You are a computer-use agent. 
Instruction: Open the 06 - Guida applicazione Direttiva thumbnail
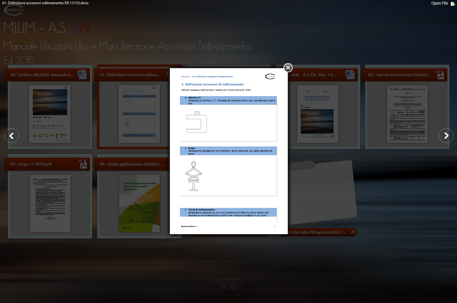click(x=139, y=203)
